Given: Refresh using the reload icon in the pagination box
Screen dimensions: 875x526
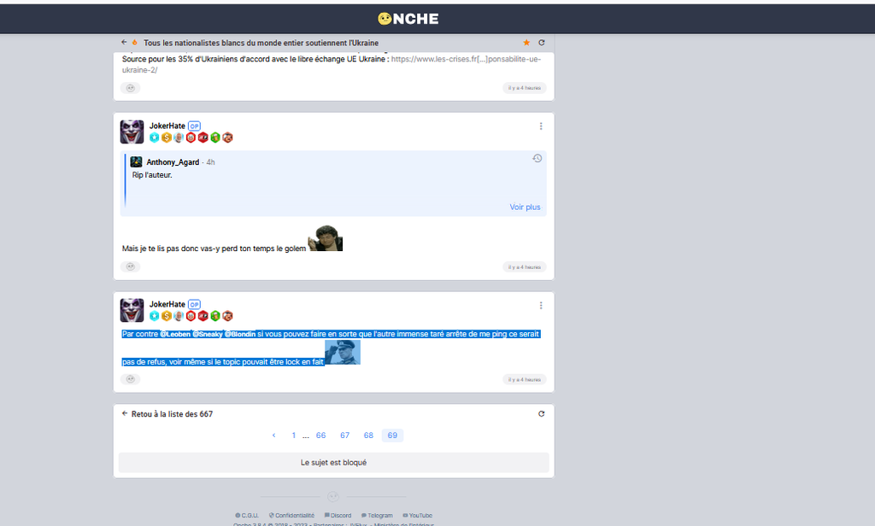Looking at the screenshot, I should coord(541,414).
